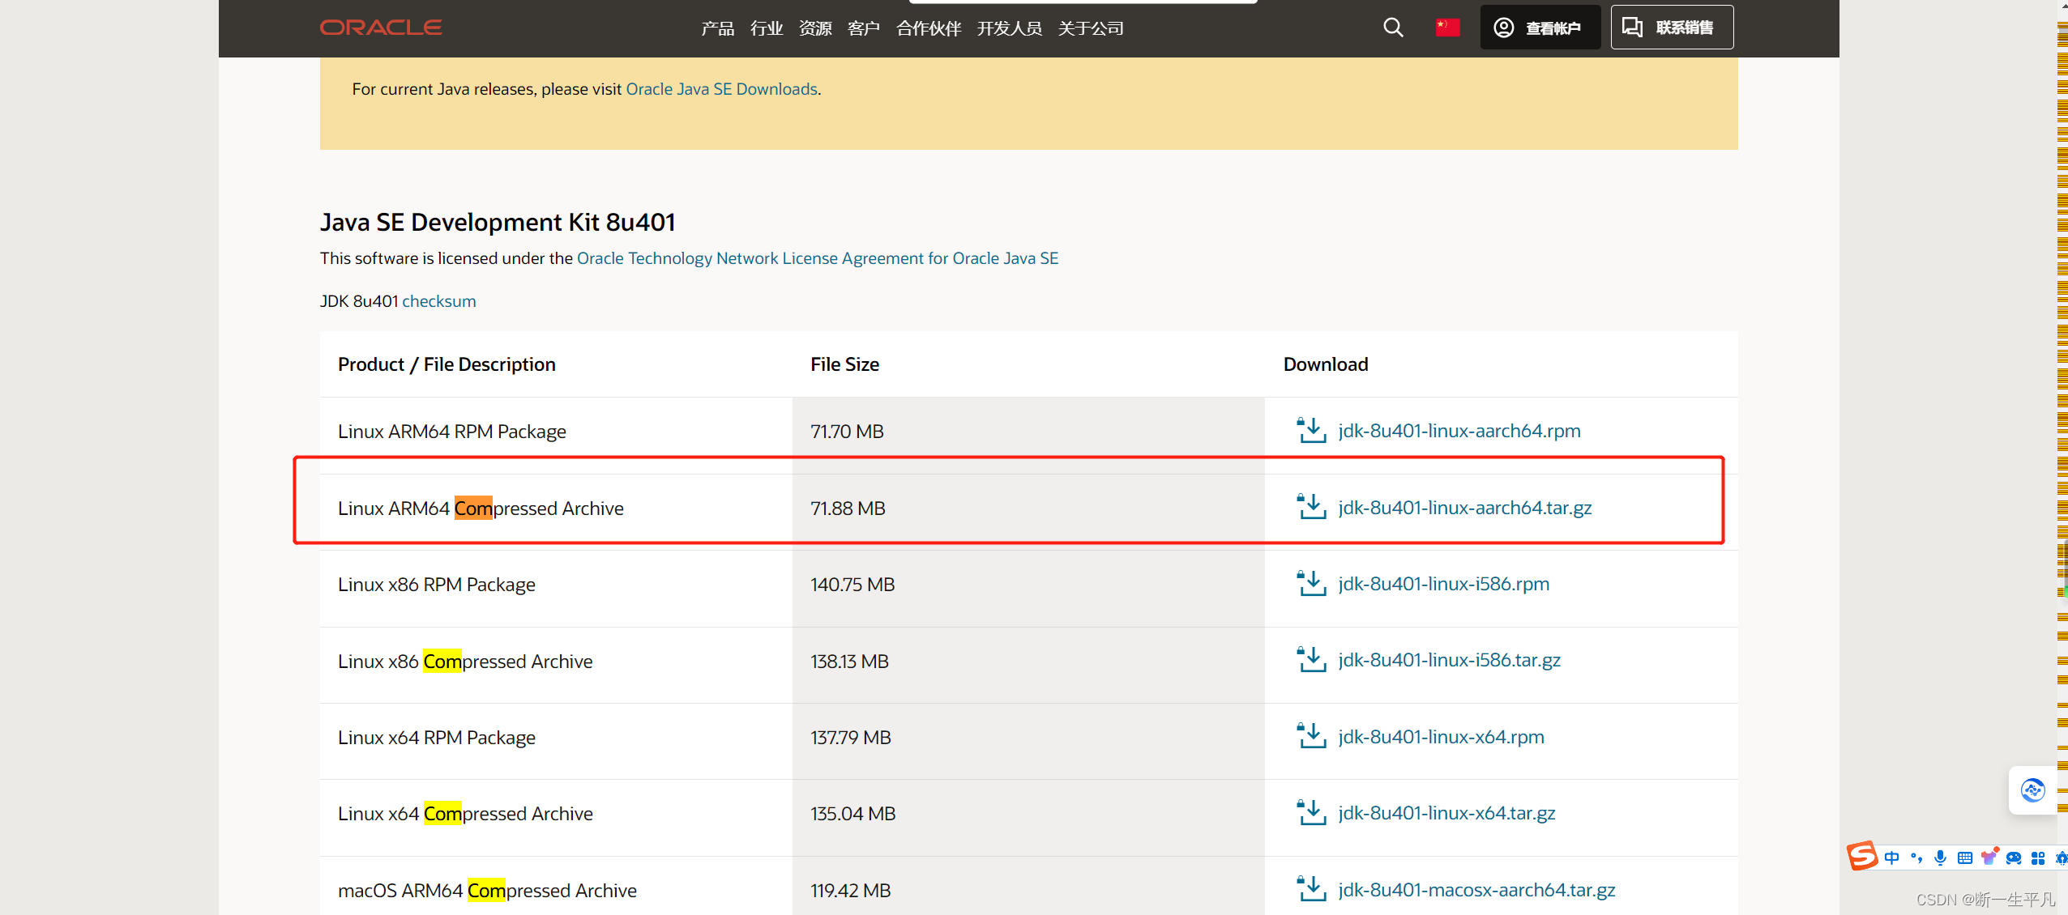This screenshot has width=2068, height=915.
Task: Click the 联系销售 contact sales button
Action: tap(1672, 28)
